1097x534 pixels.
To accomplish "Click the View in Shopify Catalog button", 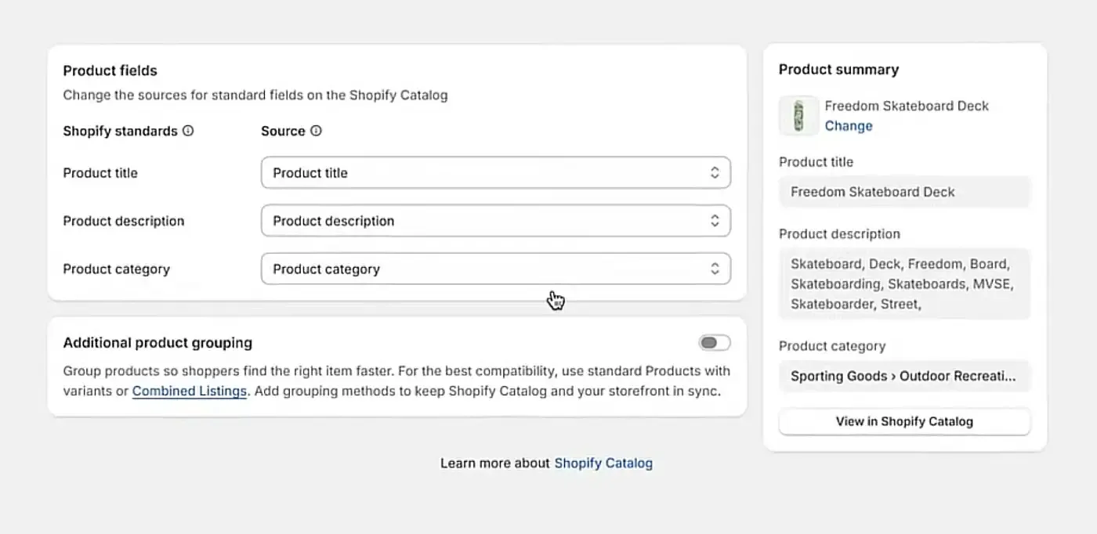I will (904, 421).
